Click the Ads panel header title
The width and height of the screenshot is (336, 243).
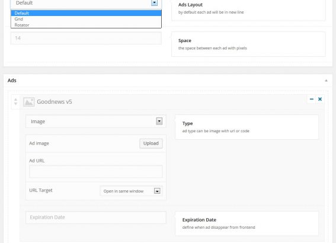[12, 81]
